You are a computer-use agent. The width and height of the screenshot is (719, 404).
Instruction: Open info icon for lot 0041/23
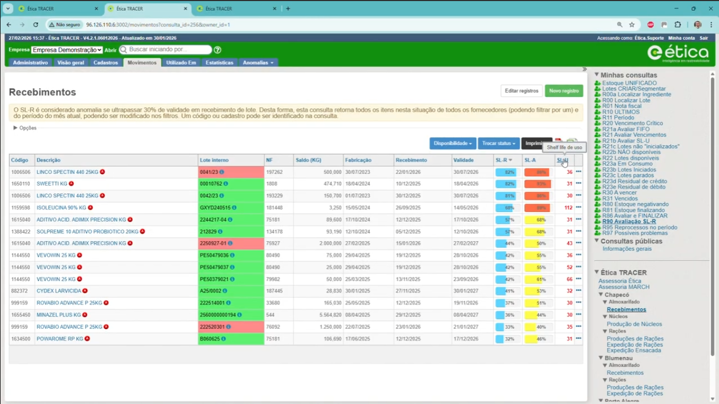(x=222, y=172)
